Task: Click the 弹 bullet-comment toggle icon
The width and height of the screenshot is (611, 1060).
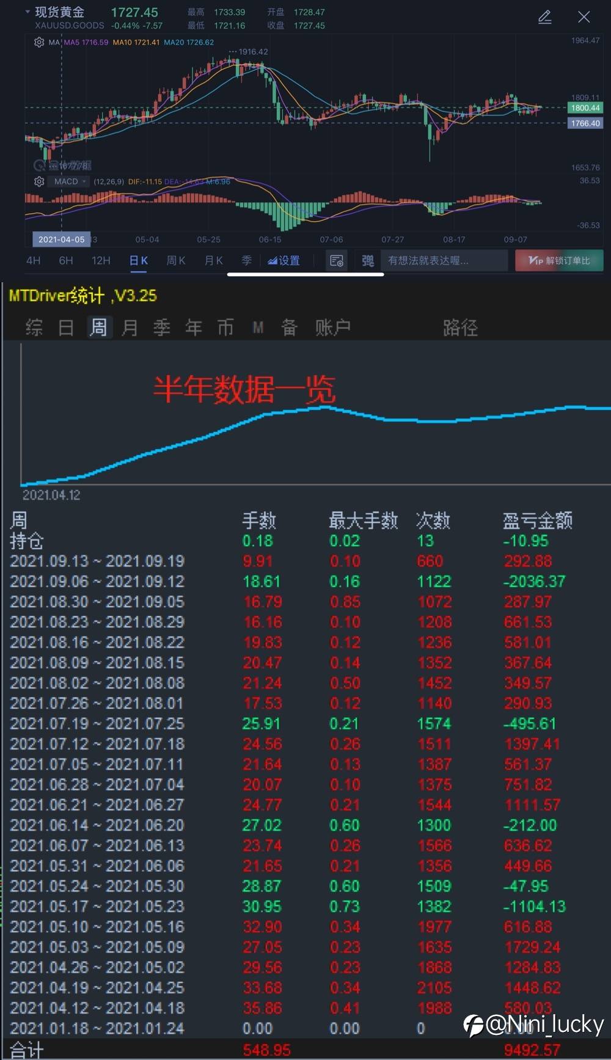Action: [368, 261]
